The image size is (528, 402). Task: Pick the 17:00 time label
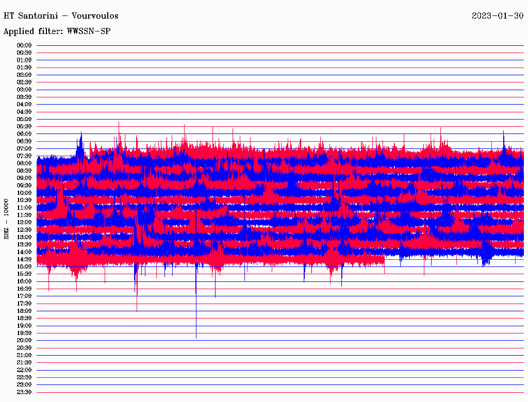(24, 296)
